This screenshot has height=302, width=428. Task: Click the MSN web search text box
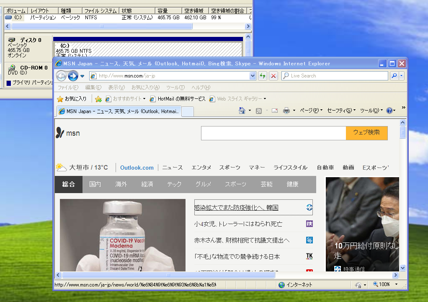tap(273, 133)
